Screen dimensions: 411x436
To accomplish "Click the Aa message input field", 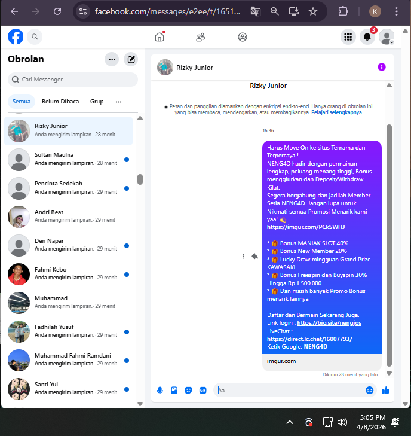I will coord(289,391).
